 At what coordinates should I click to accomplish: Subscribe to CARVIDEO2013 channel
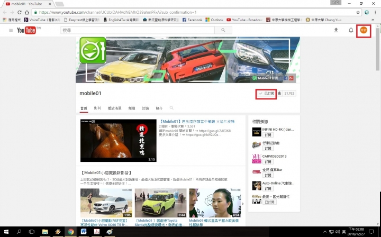(268, 162)
